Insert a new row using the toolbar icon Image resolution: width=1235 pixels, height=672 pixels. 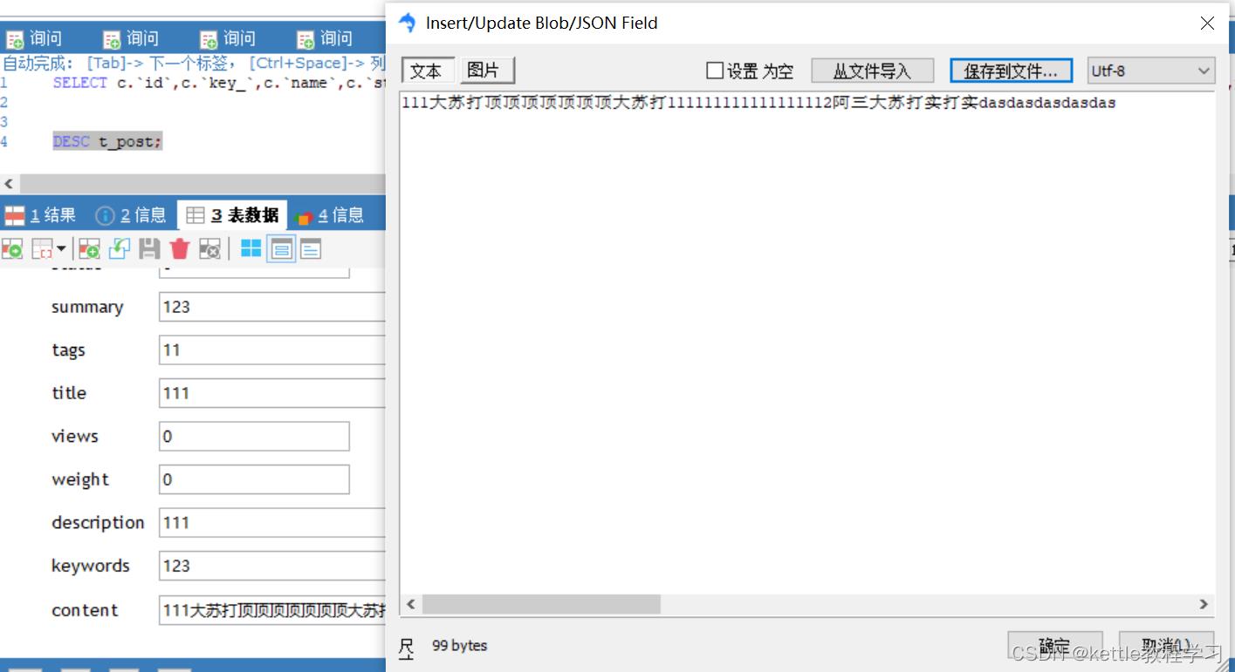click(89, 249)
